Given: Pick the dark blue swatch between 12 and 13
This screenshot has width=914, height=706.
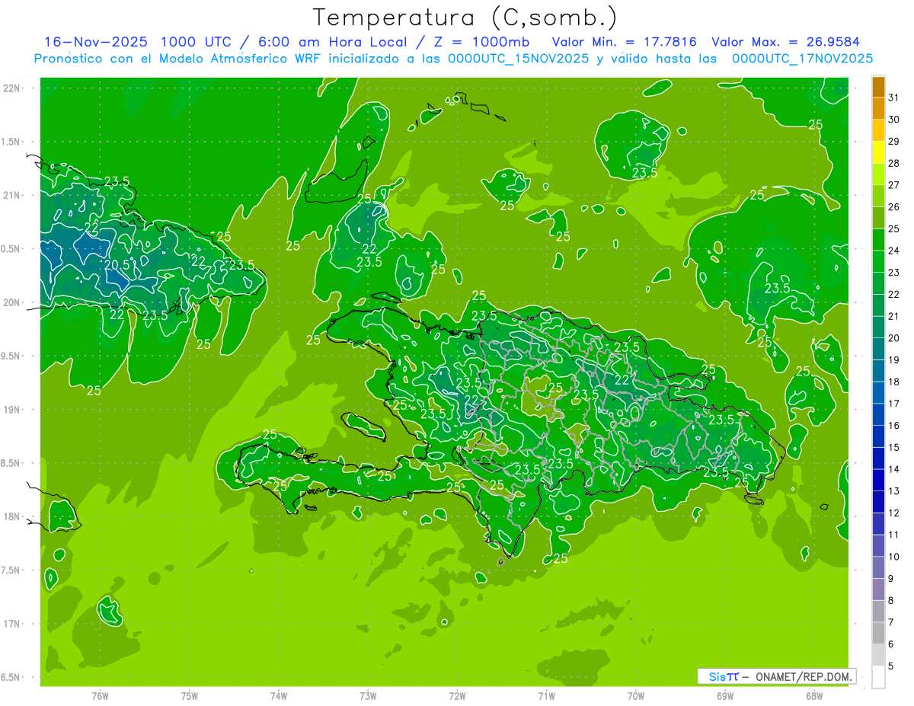Looking at the screenshot, I should tap(879, 503).
